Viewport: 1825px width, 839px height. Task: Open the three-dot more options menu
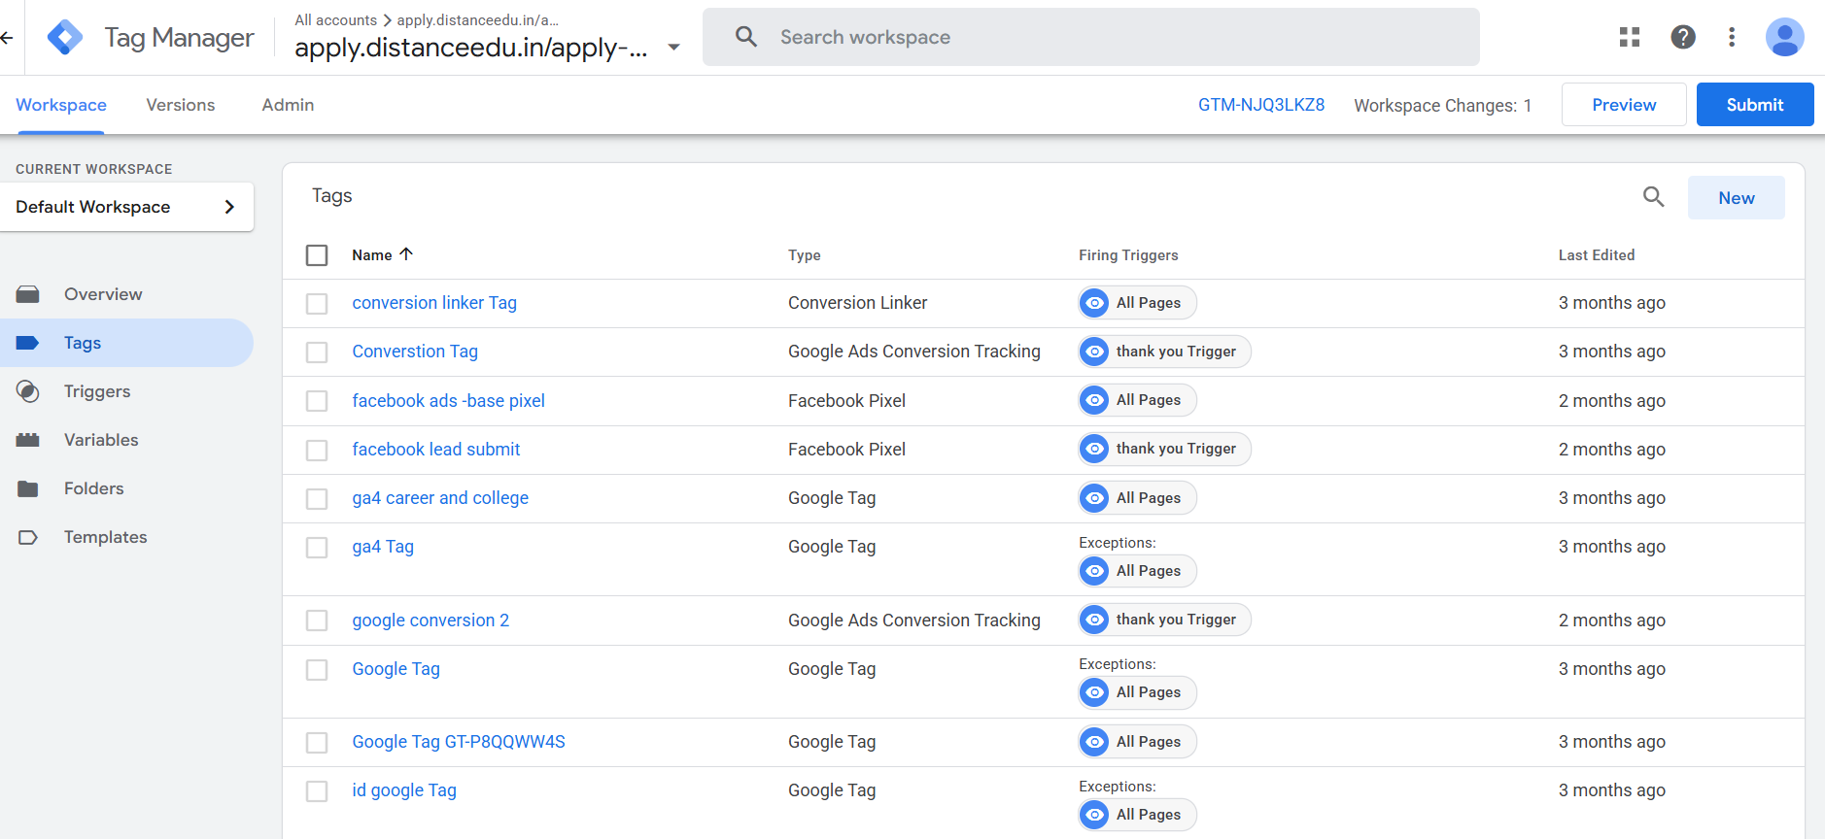coord(1731,37)
